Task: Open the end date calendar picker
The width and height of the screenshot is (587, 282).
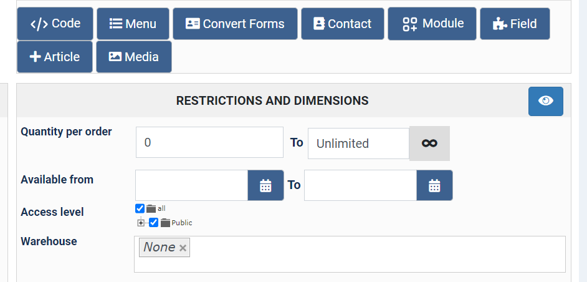Action: [434, 185]
